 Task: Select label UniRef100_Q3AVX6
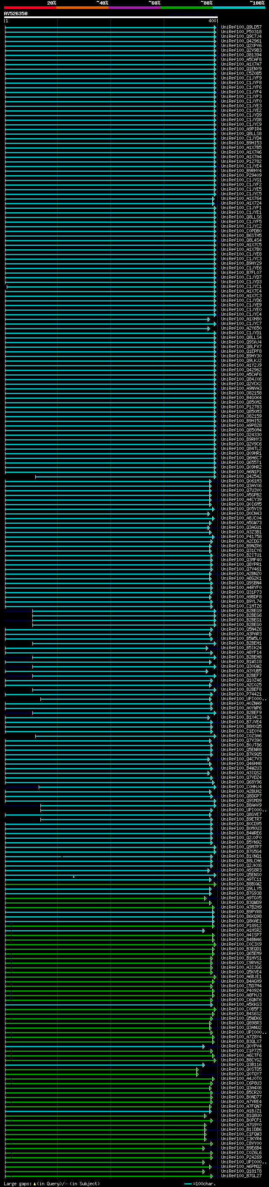(241, 485)
